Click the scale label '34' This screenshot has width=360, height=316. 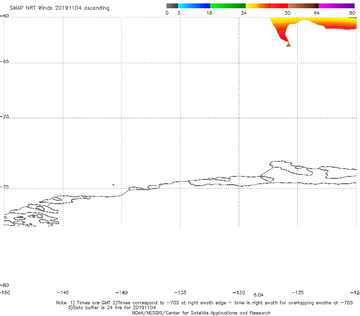pos(244,13)
